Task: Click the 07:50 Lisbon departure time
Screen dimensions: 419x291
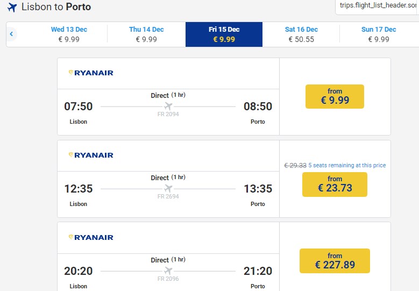Action: point(79,107)
